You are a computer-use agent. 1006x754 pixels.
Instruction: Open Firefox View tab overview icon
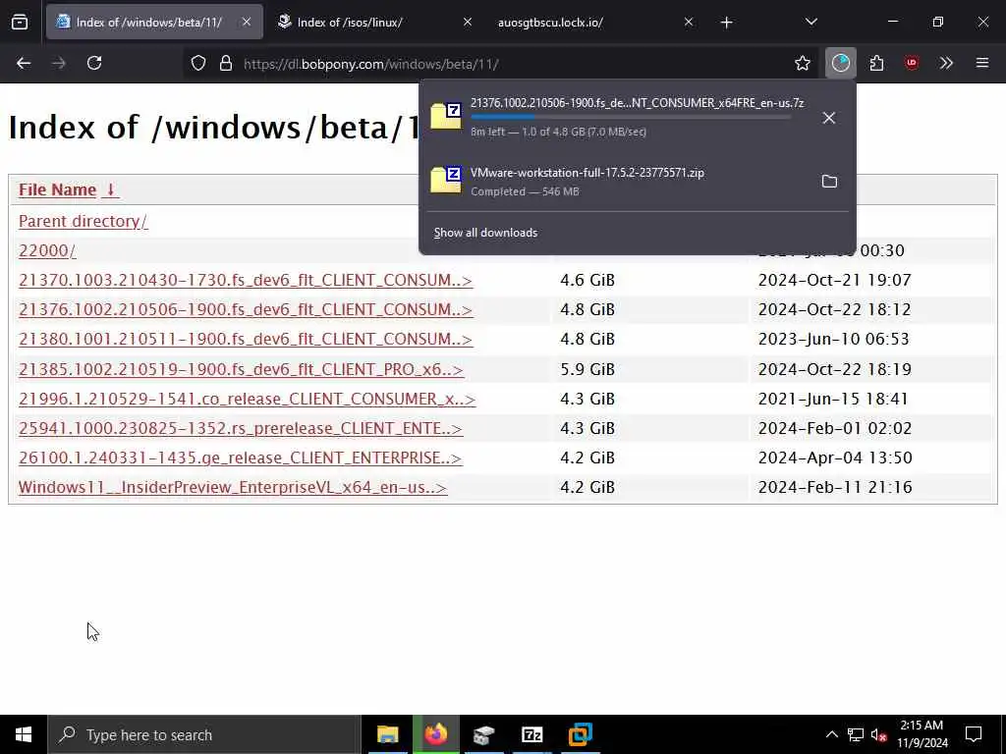(x=20, y=23)
